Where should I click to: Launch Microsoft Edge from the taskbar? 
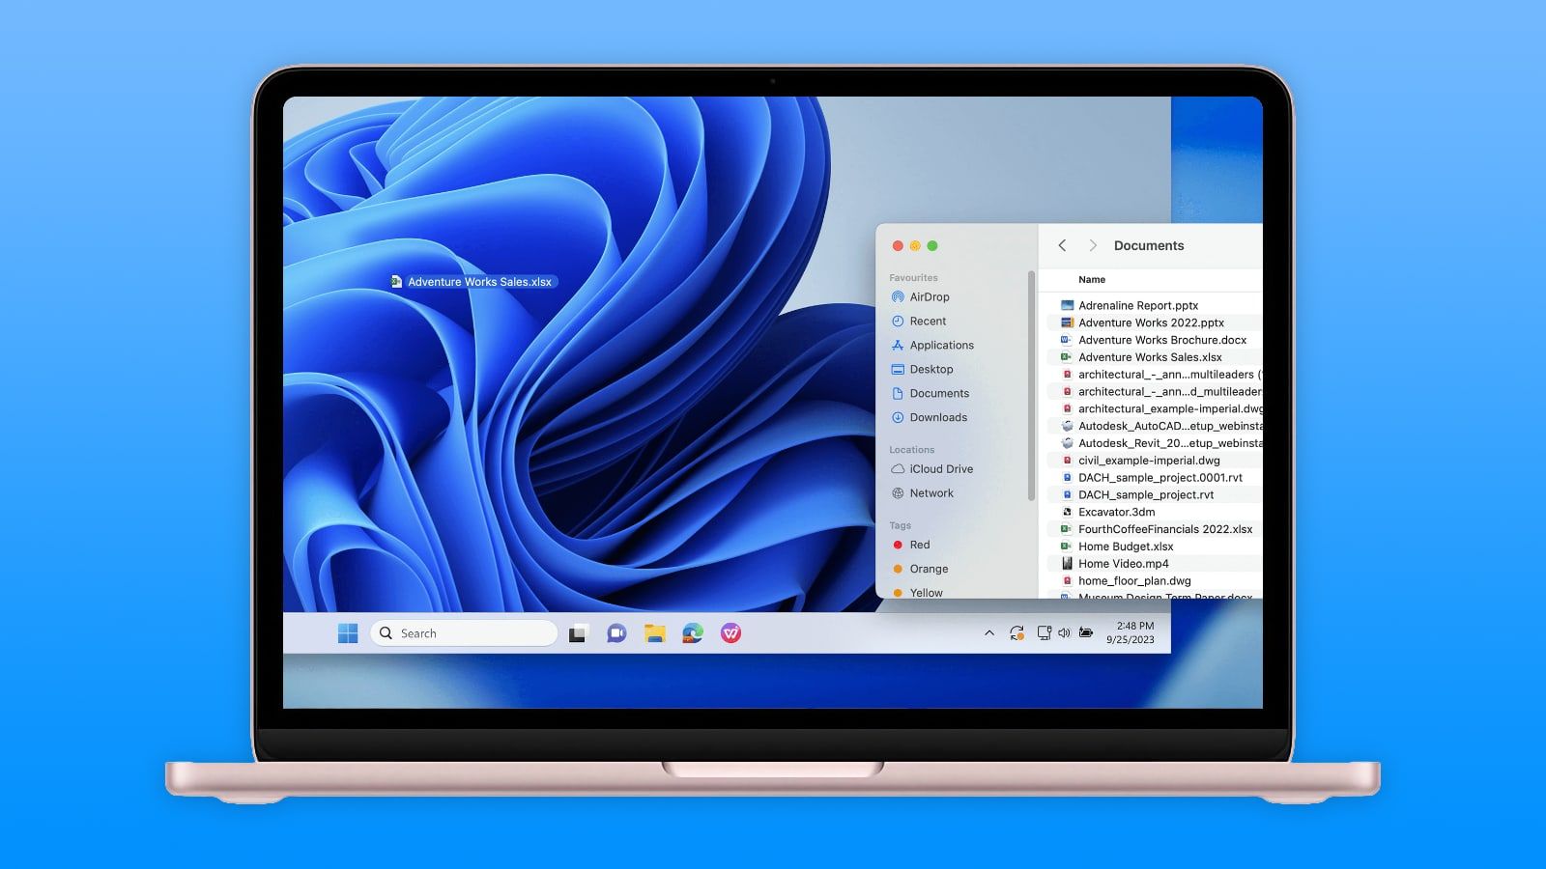click(692, 633)
